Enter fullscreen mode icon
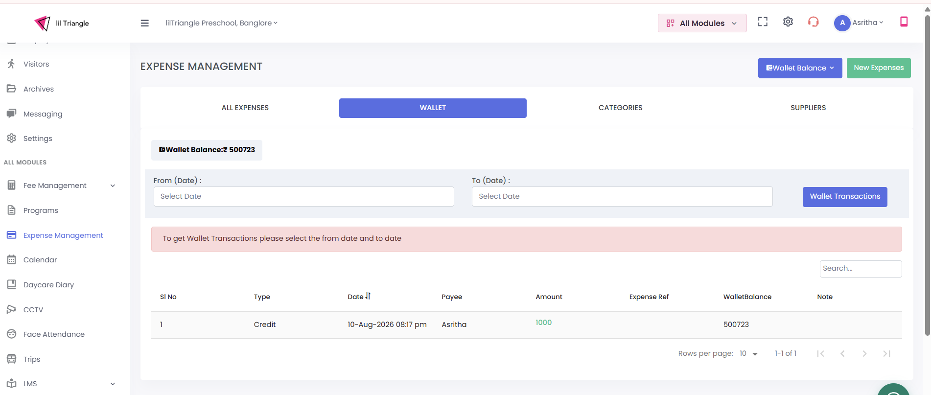 (x=763, y=22)
